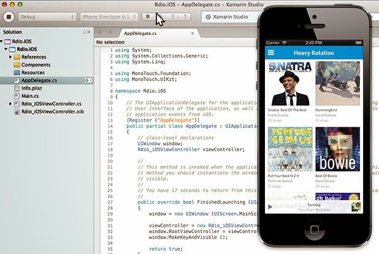Collapse the top-level Rdio.iOS solution node
The image size is (379, 254).
[1, 41]
